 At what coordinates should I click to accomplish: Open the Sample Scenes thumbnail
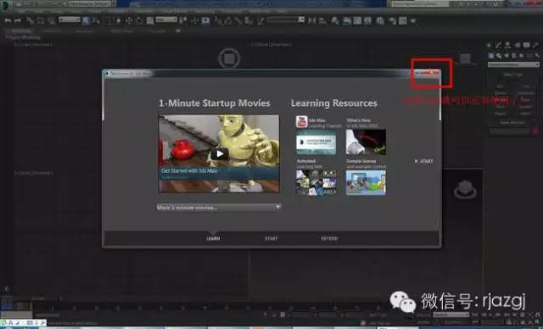pos(366,182)
